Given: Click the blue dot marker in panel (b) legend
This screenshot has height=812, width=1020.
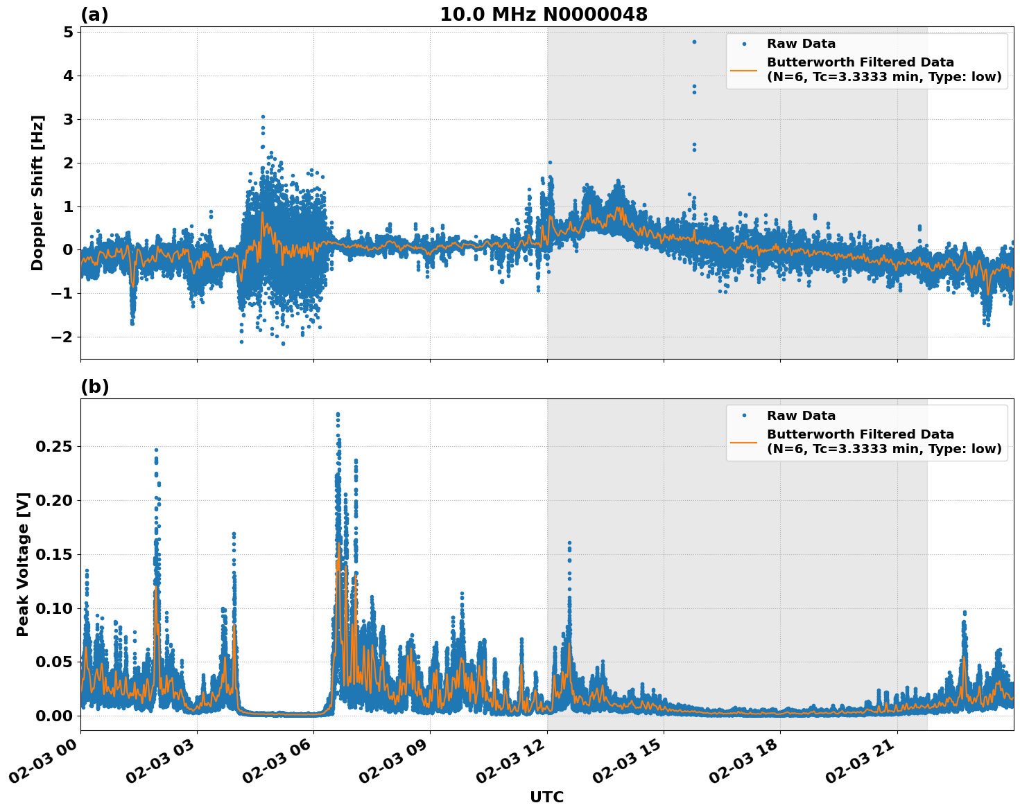Looking at the screenshot, I should click(x=744, y=416).
